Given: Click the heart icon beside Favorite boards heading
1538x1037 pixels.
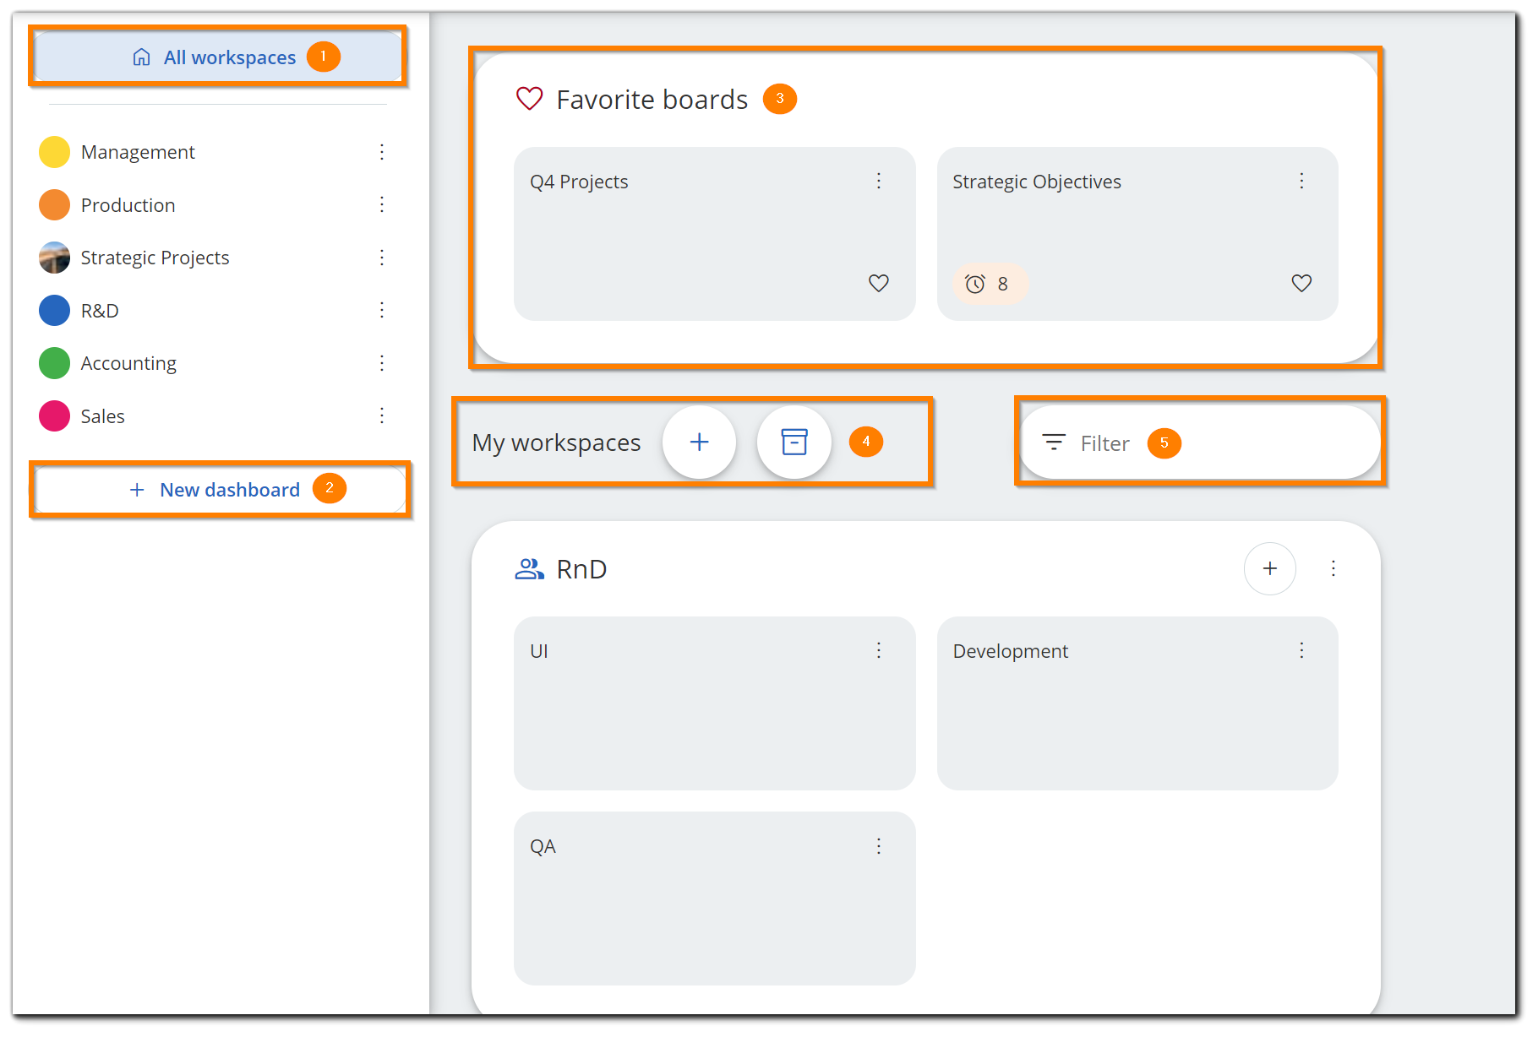Looking at the screenshot, I should coord(528,99).
